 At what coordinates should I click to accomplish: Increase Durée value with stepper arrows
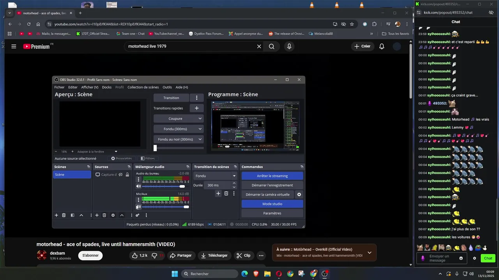(234, 183)
